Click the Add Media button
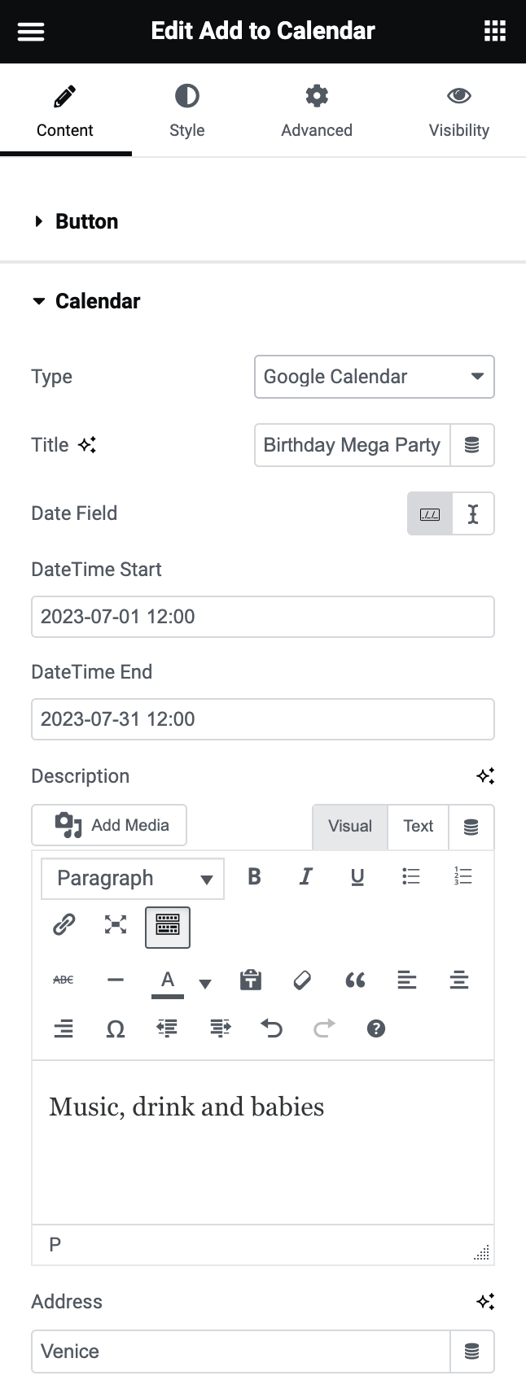 point(108,825)
